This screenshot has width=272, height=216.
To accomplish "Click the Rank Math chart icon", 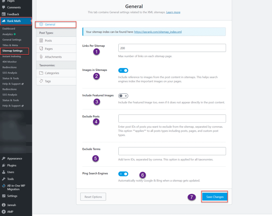I will coord(4,21).
